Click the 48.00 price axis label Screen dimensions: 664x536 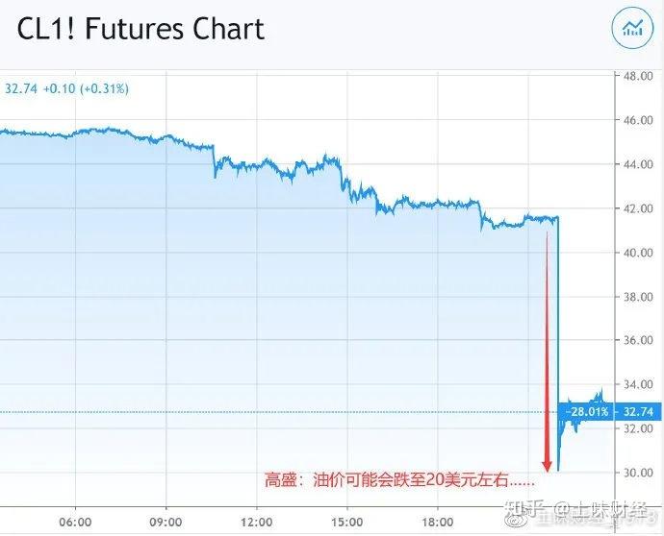(x=638, y=76)
